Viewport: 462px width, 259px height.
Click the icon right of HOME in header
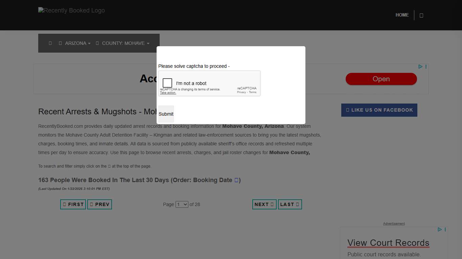point(421,15)
